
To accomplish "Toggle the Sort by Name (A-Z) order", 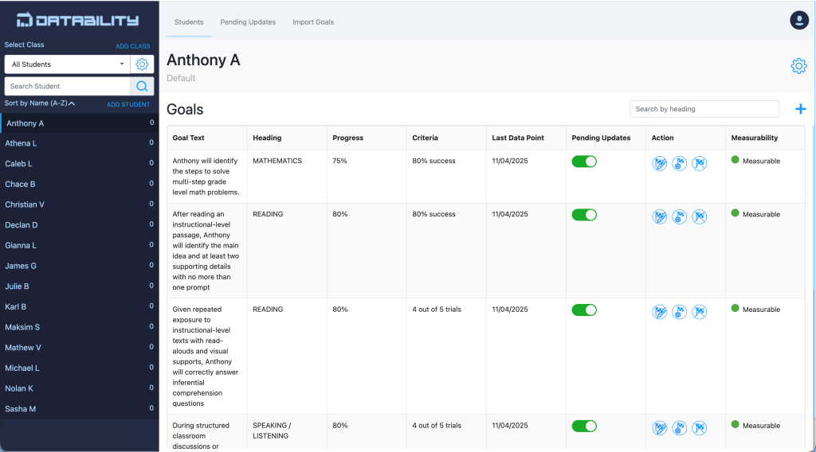I will click(40, 103).
